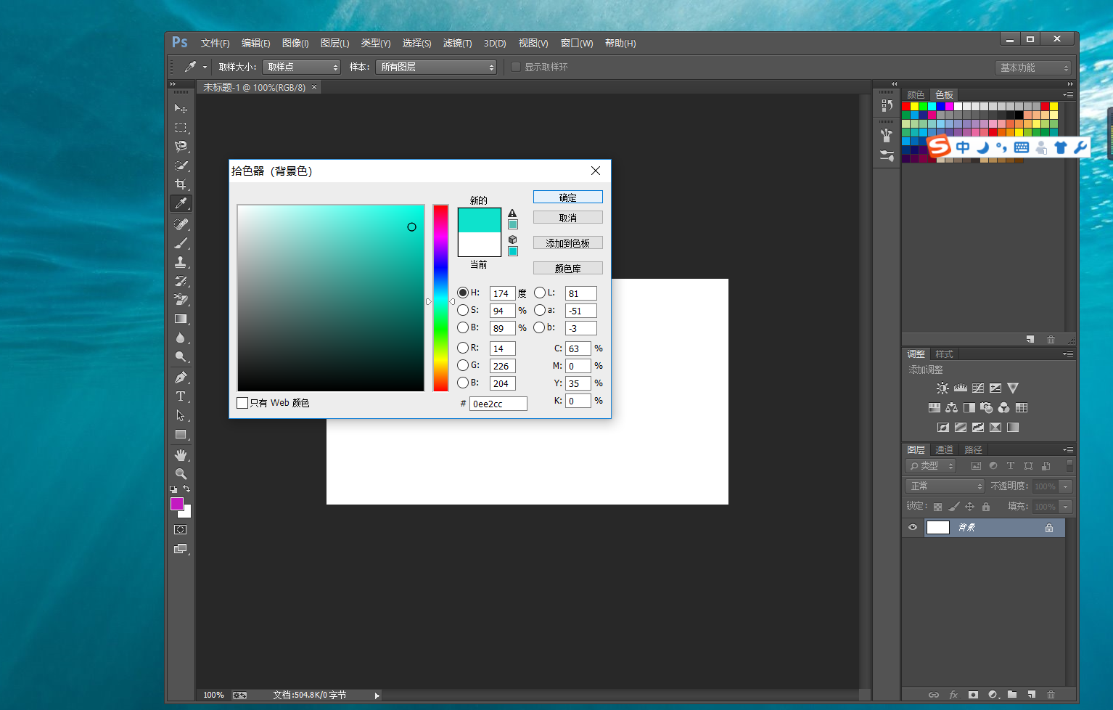Viewport: 1113px width, 710px height.
Task: Select the Pen tool
Action: pyautogui.click(x=181, y=378)
